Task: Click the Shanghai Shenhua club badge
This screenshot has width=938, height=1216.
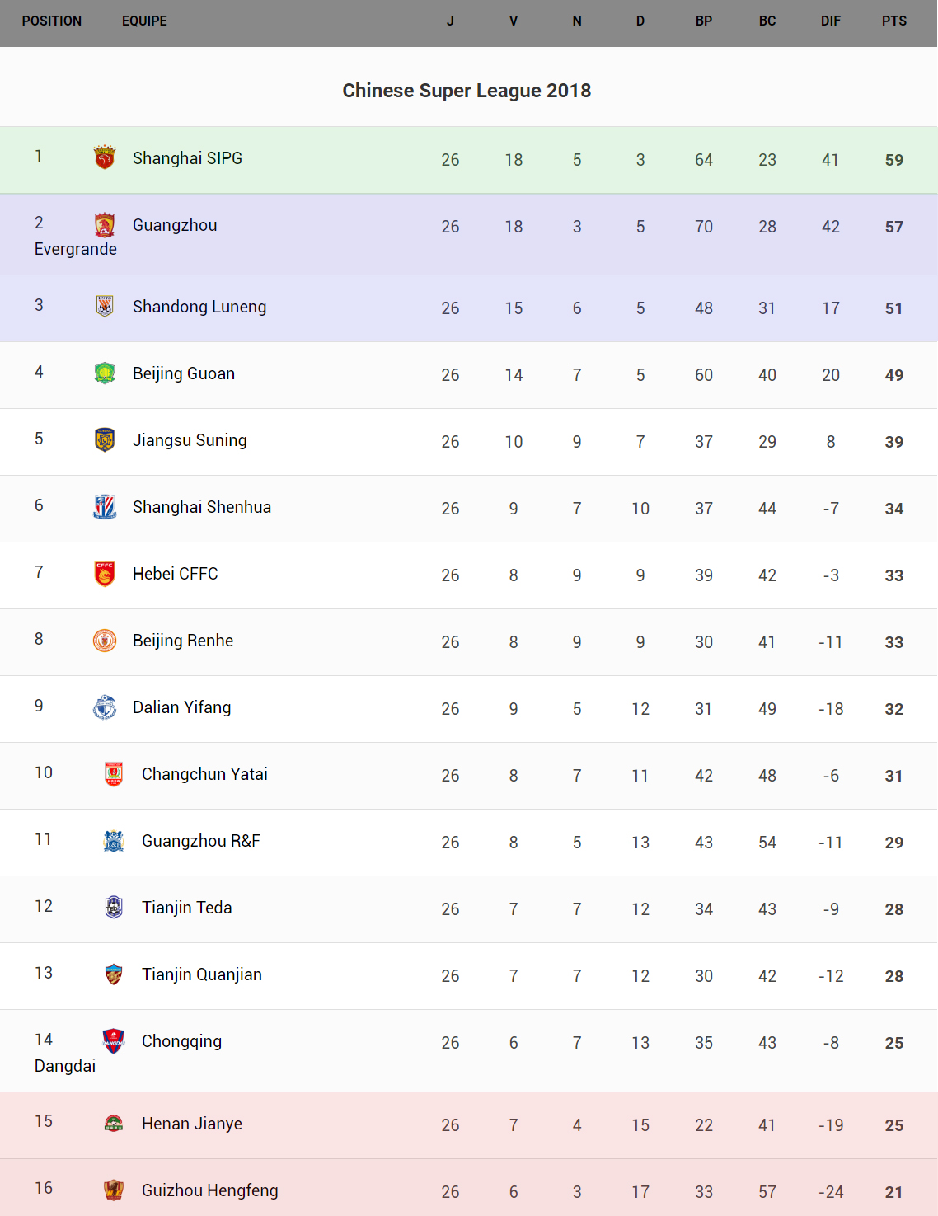Action: (105, 507)
